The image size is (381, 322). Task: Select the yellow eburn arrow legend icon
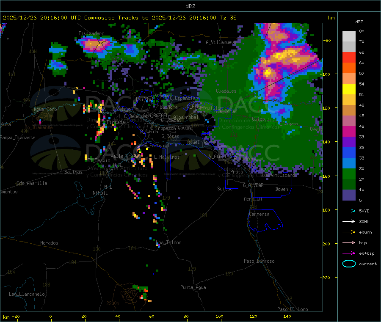tap(349, 232)
